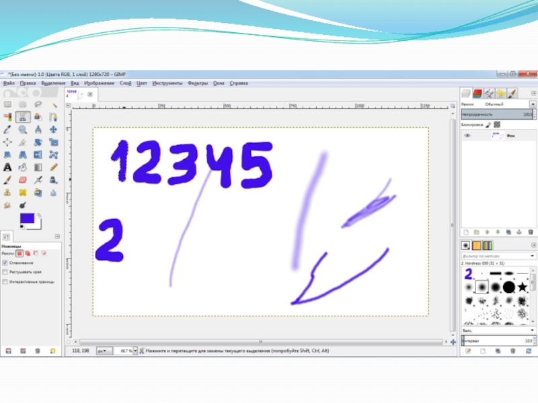
Task: Select the Ellipse Select tool
Action: tap(23, 104)
